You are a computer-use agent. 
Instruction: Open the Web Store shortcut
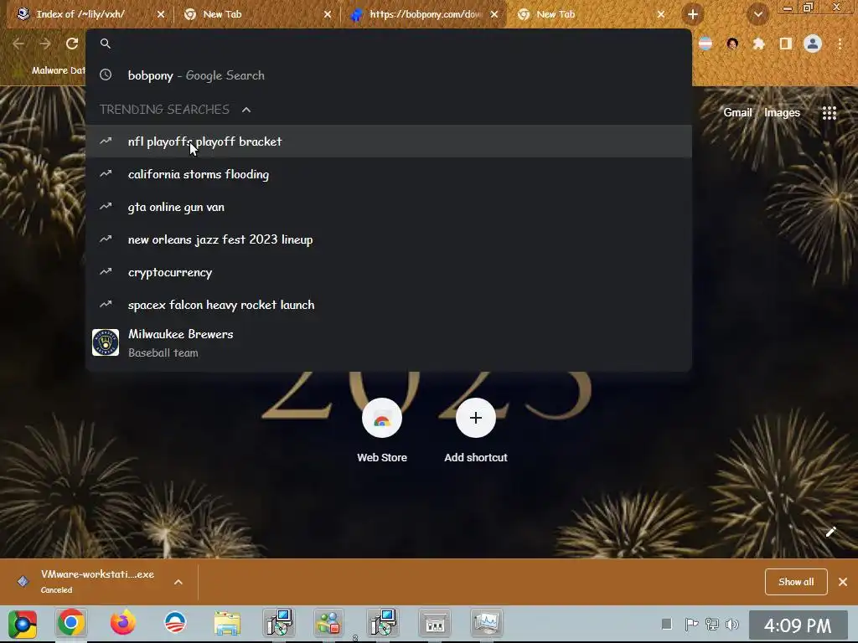point(382,431)
